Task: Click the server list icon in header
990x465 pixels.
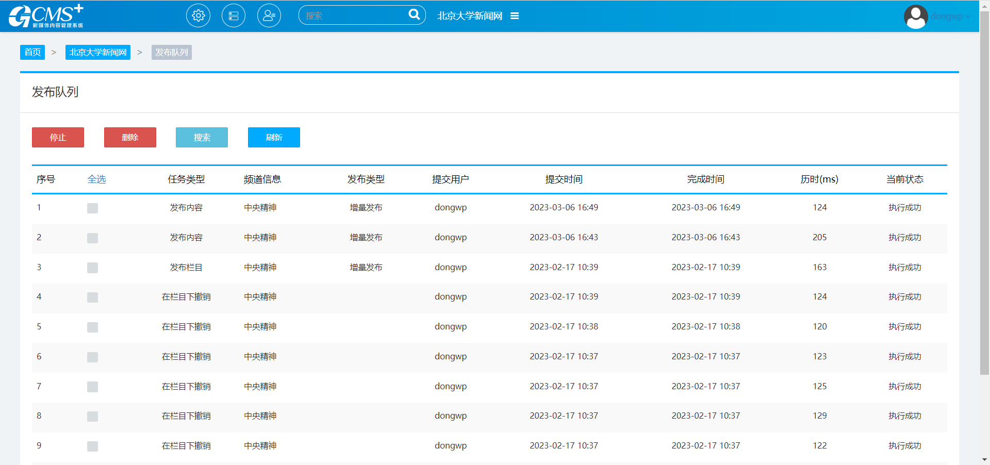Action: tap(234, 16)
